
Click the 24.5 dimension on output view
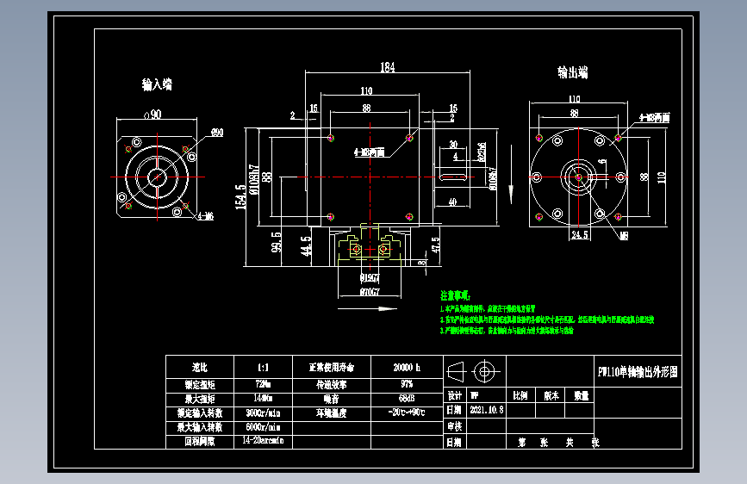(580, 235)
